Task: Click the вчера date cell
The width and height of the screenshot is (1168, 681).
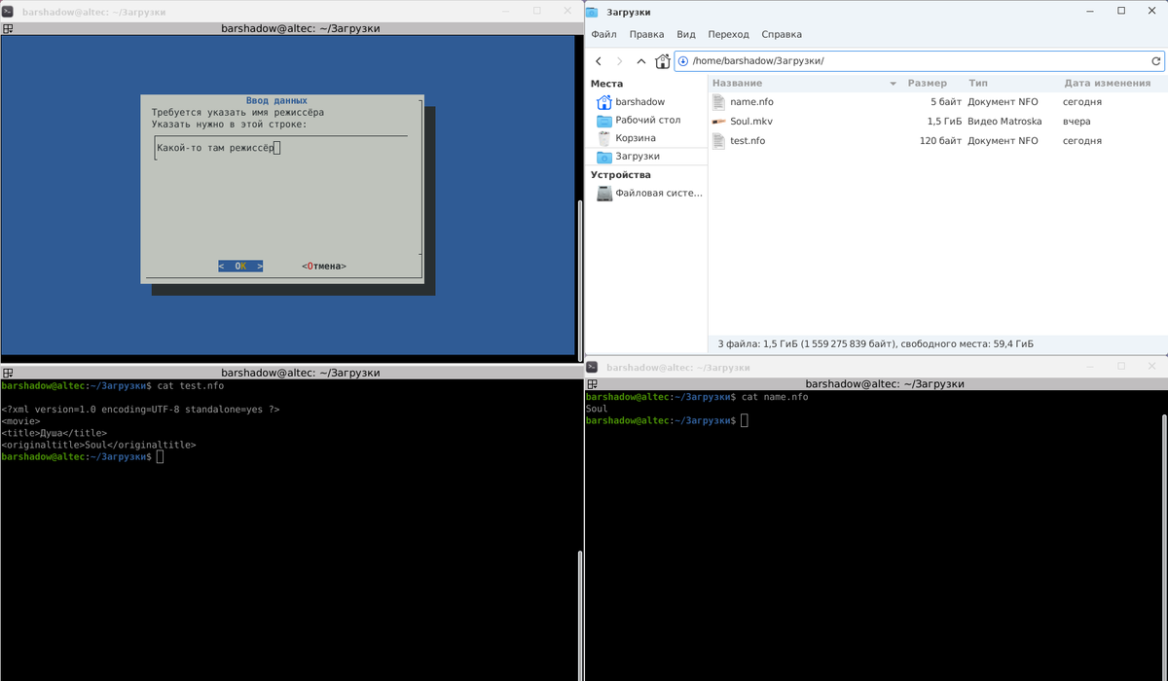Action: [x=1077, y=122]
